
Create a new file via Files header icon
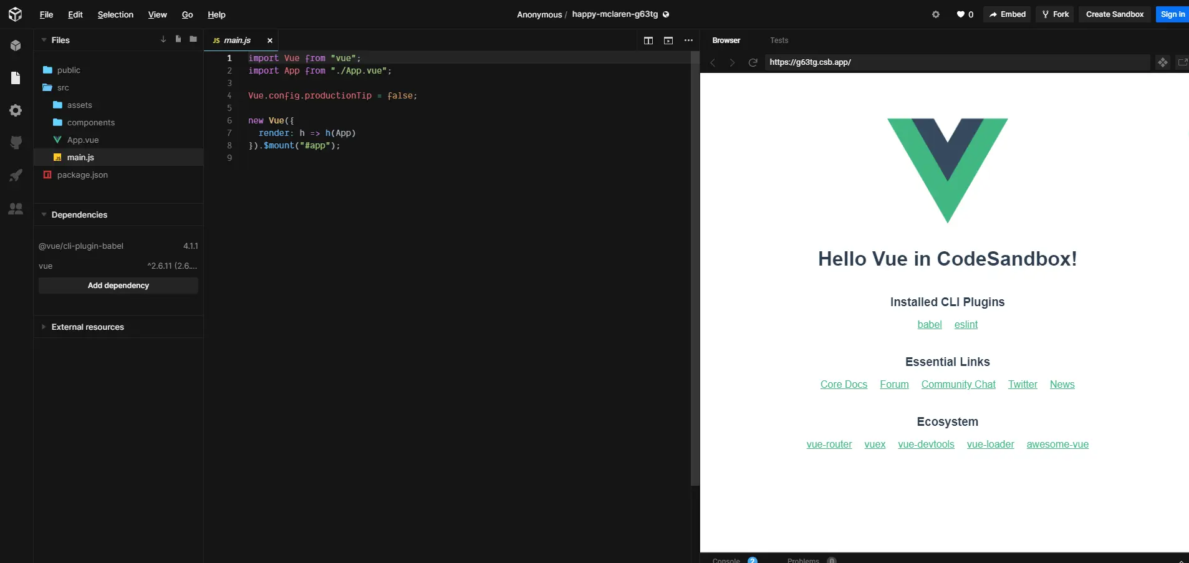178,39
